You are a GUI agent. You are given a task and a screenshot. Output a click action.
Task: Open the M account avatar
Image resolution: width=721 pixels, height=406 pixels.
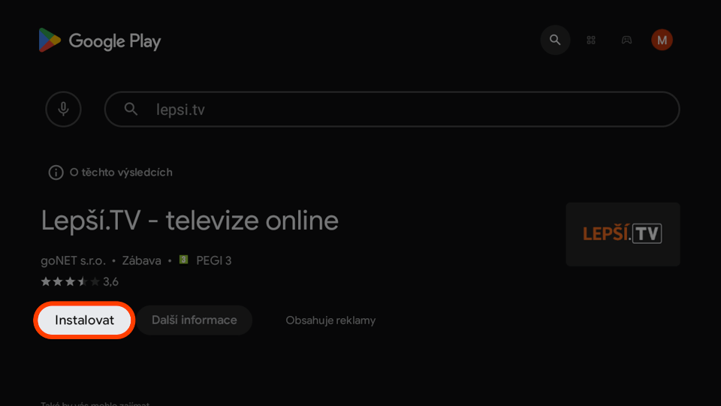[x=662, y=40]
